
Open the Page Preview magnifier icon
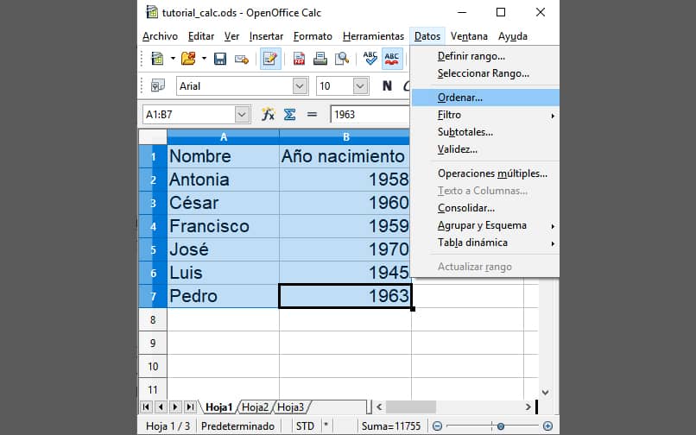pos(341,59)
